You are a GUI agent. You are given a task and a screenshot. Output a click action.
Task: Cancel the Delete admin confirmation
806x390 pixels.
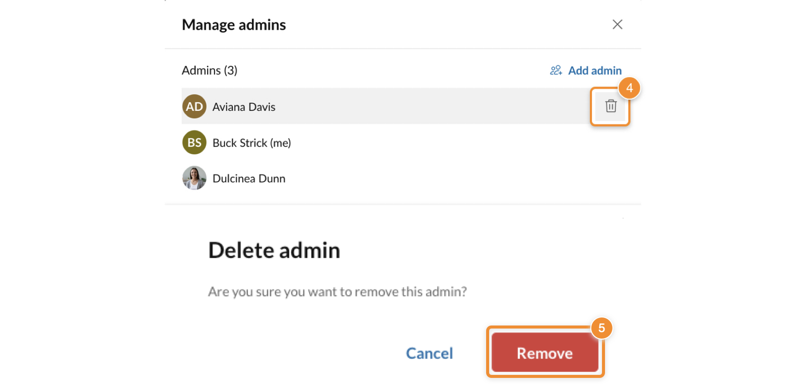click(429, 353)
